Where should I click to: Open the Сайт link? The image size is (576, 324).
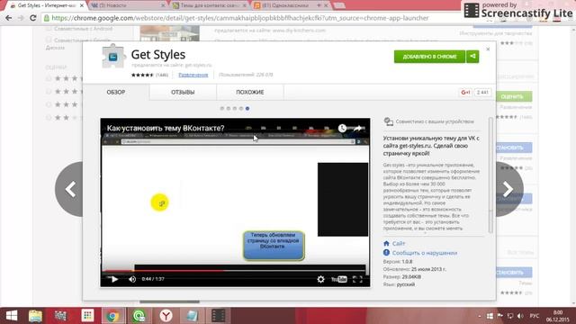pyautogui.click(x=399, y=244)
